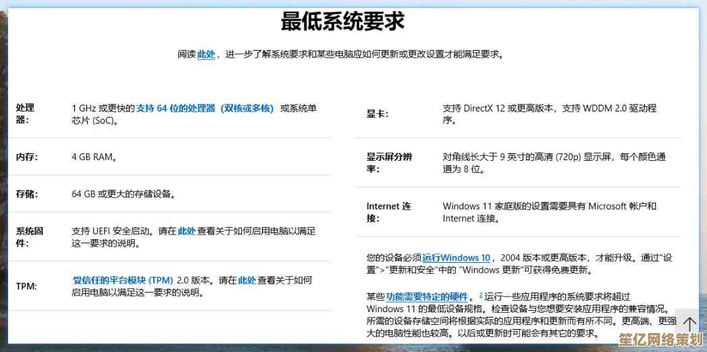Viewport: 707px width, 352px height.
Task: Click the 最低系统要求 heading
Action: click(342, 22)
